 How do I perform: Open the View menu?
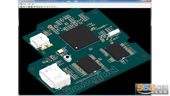25,4
